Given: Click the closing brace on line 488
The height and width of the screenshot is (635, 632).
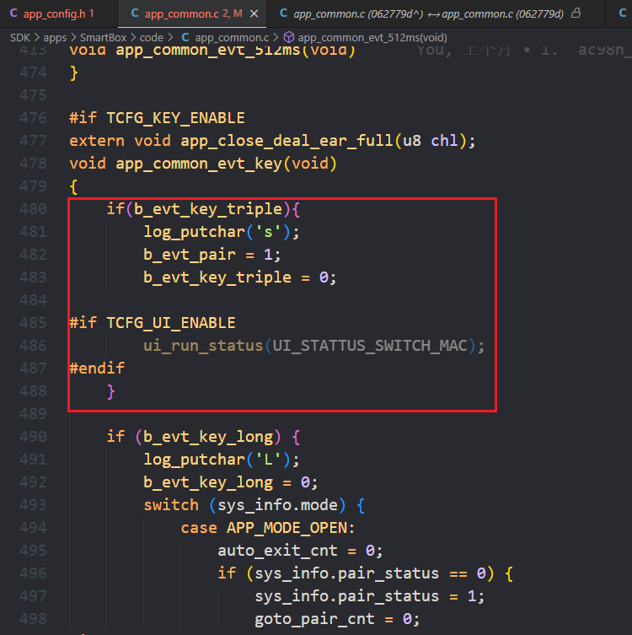Looking at the screenshot, I should pyautogui.click(x=111, y=391).
